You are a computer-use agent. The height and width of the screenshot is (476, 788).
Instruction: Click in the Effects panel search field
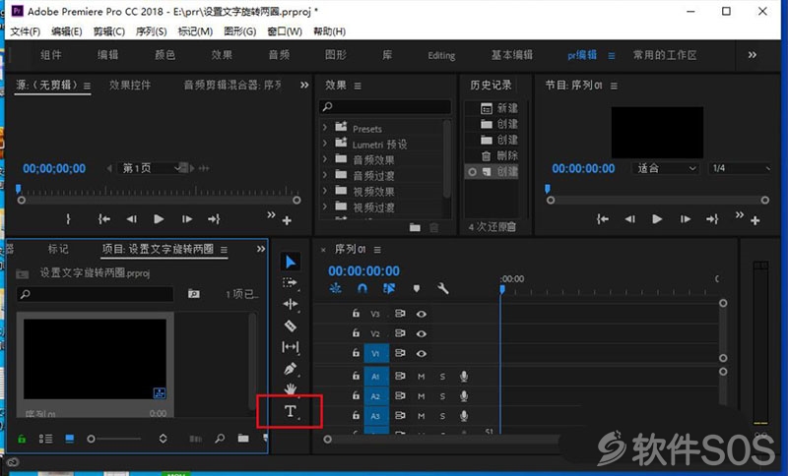(385, 106)
